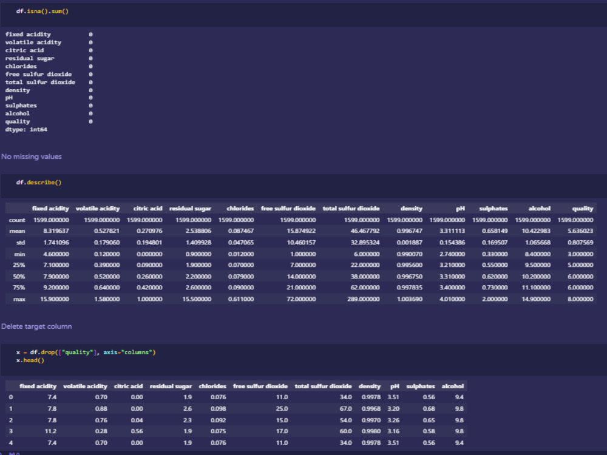
Task: Click 'sulphates' header in head table
Action: coord(421,386)
